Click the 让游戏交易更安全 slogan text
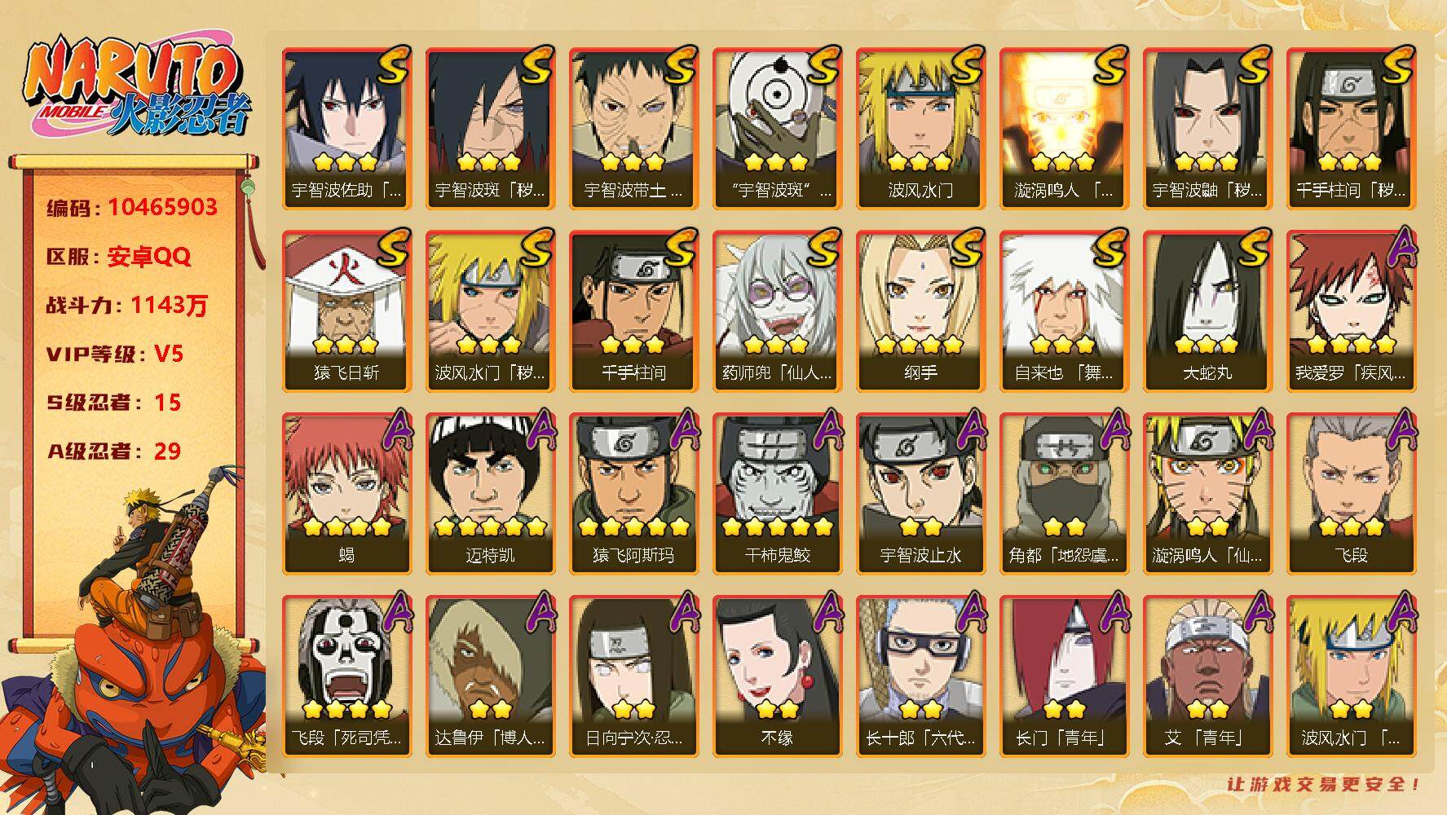Image resolution: width=1447 pixels, height=815 pixels. point(1324,785)
